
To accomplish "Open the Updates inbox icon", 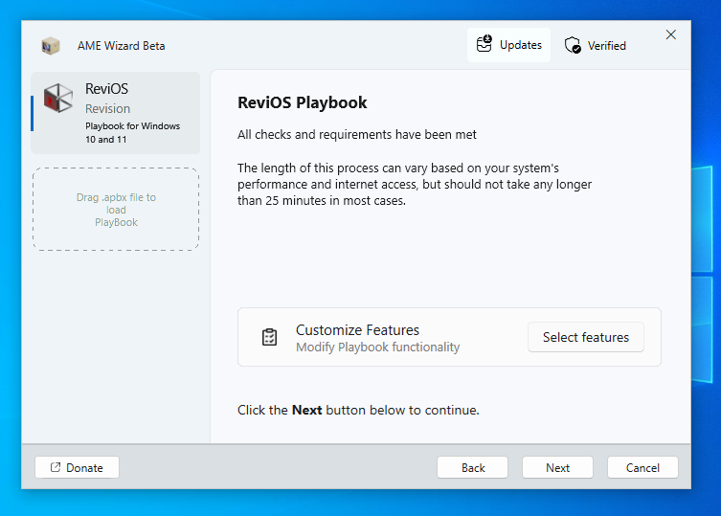I will (484, 44).
